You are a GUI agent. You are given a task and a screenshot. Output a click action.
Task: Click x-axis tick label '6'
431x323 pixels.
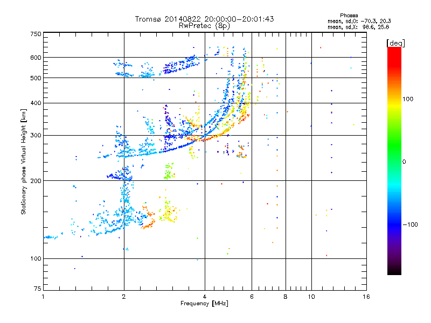252,297
